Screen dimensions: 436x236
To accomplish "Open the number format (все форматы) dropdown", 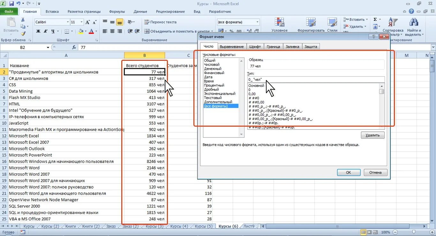I will coord(257,22).
